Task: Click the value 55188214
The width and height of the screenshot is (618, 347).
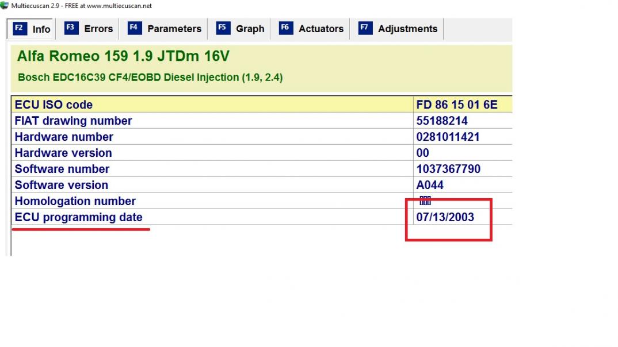Action: click(x=442, y=121)
